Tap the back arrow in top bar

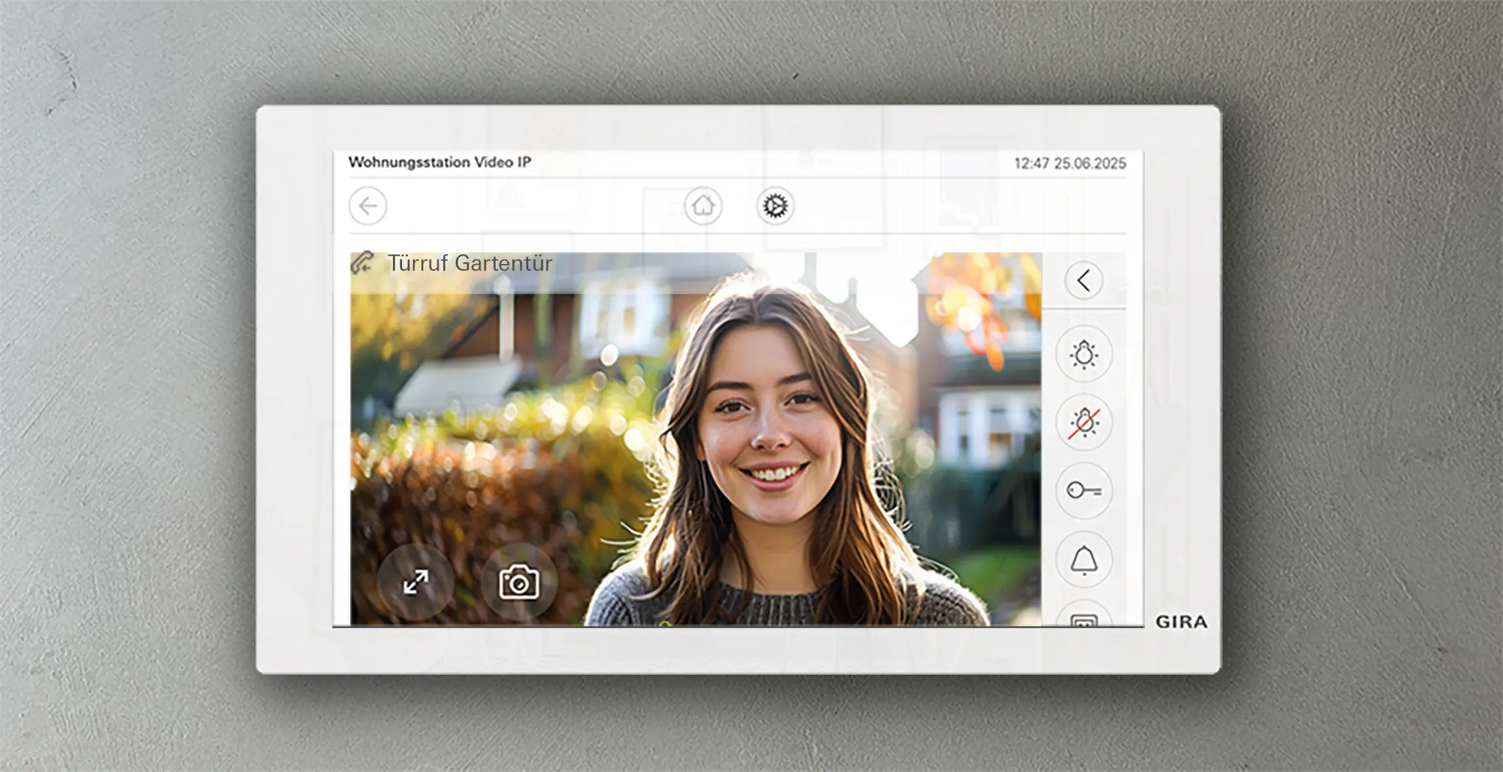point(367,207)
